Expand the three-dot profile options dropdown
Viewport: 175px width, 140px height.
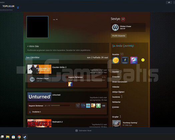[x=55, y=20]
